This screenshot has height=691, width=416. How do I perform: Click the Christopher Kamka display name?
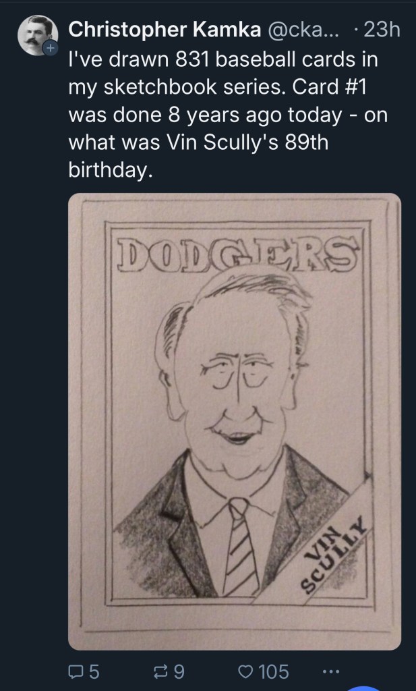coord(166,29)
